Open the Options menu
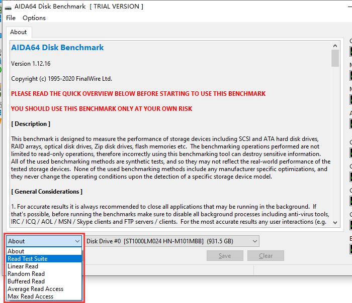 pyautogui.click(x=34, y=18)
